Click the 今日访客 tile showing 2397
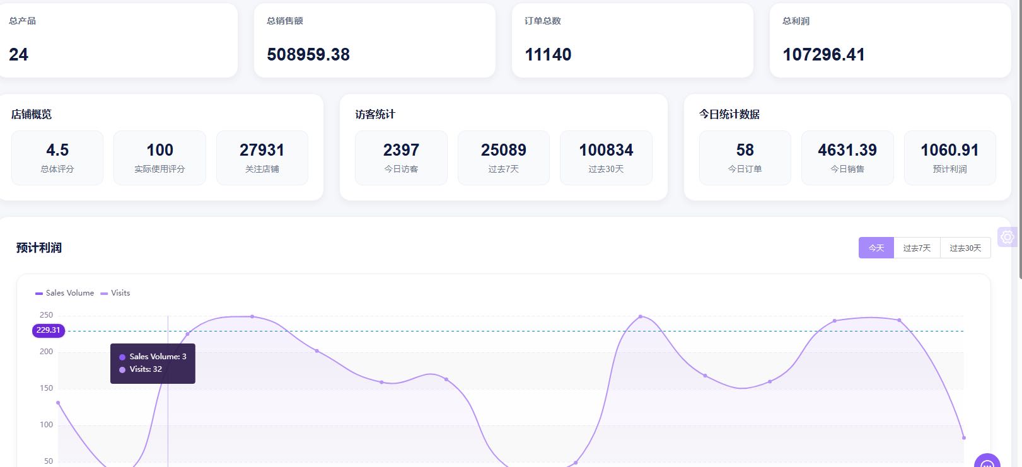This screenshot has height=467, width=1022. point(401,158)
